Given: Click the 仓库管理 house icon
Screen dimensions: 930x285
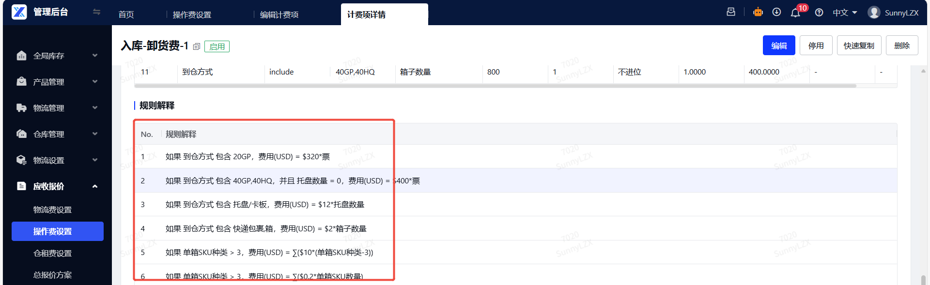Looking at the screenshot, I should pyautogui.click(x=21, y=134).
